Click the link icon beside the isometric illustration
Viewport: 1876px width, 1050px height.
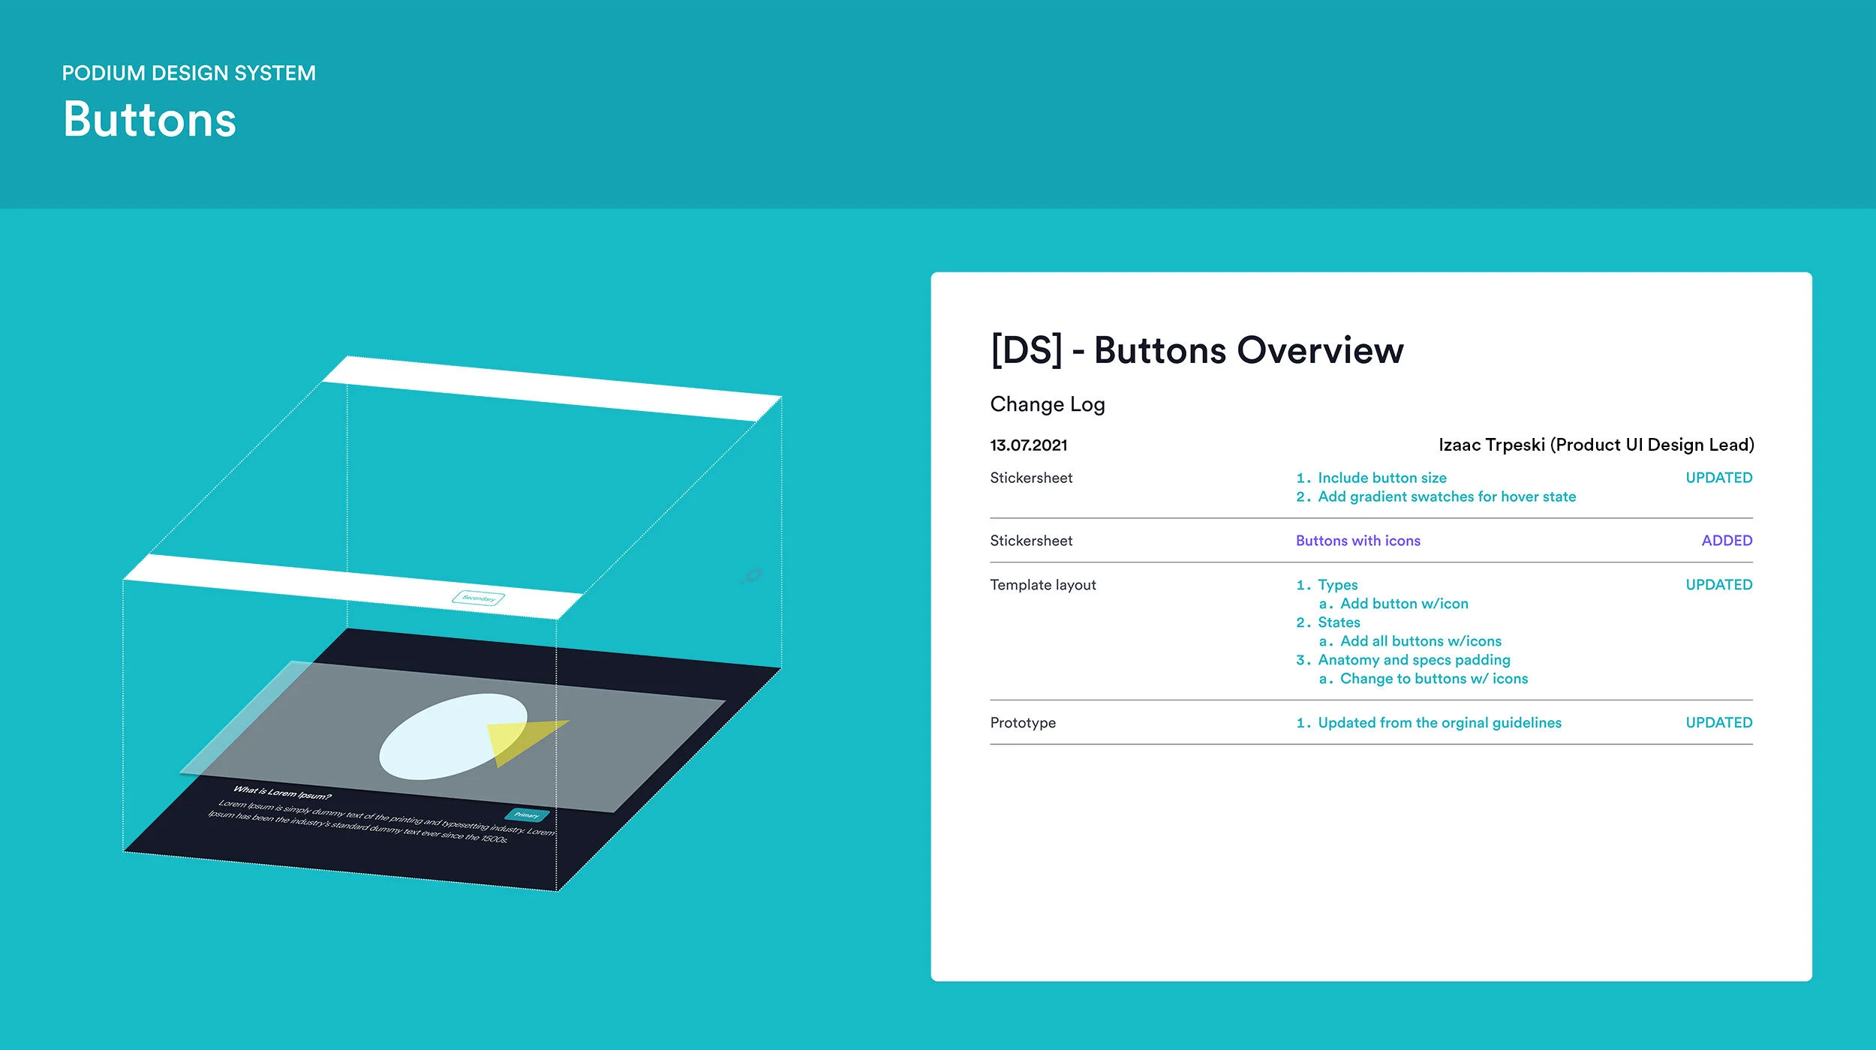751,575
